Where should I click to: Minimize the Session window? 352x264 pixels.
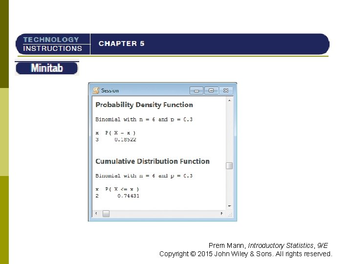coord(197,90)
